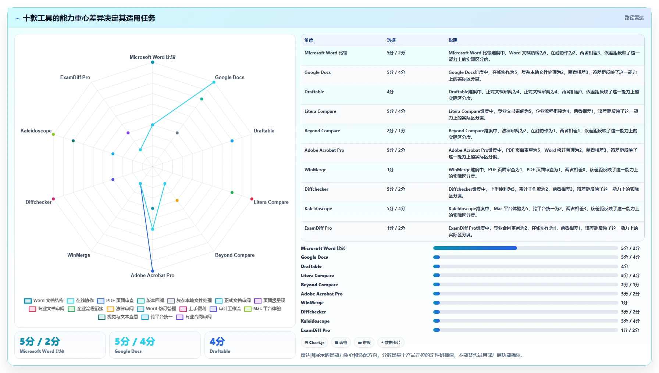The image size is (659, 373).
Task: Click the Mac 平台体验 legend label
Action: click(267, 309)
